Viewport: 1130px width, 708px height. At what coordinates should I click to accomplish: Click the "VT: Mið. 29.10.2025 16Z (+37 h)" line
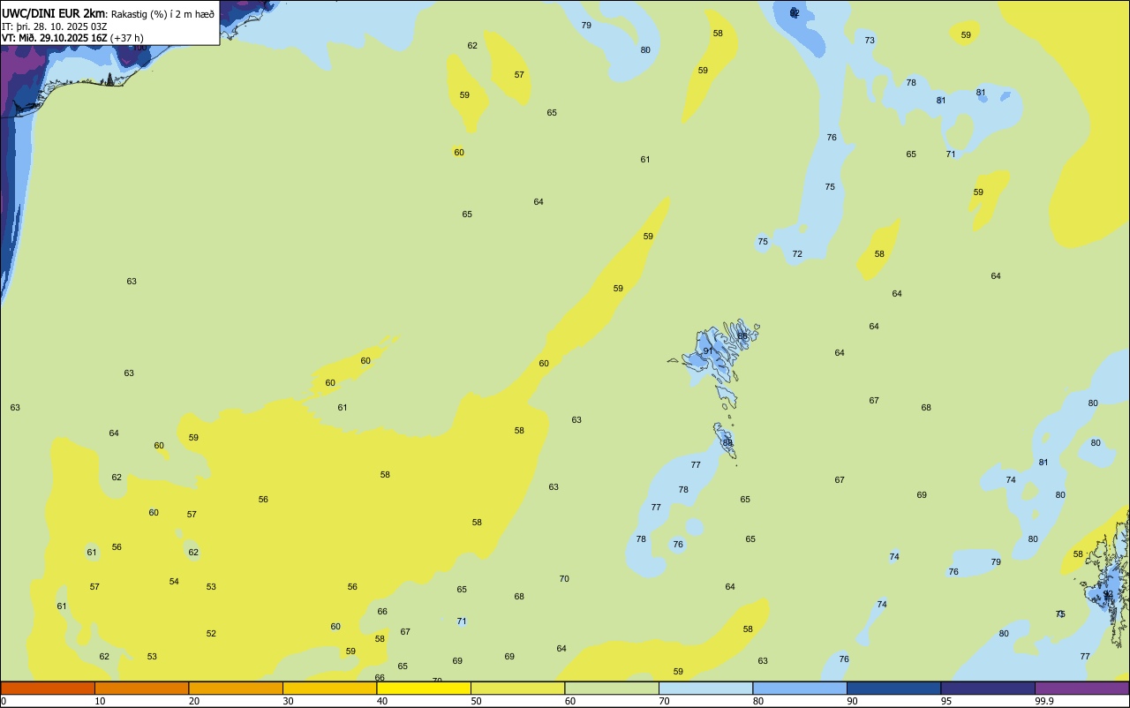pos(72,37)
